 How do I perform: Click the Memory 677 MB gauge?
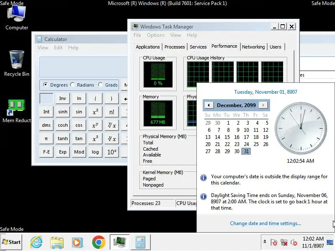(158, 113)
